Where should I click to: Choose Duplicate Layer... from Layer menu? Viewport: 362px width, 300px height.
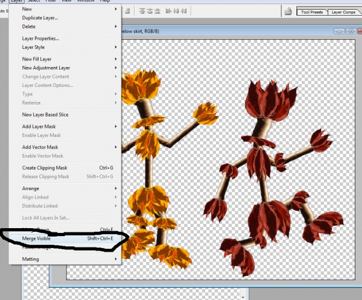point(65,18)
